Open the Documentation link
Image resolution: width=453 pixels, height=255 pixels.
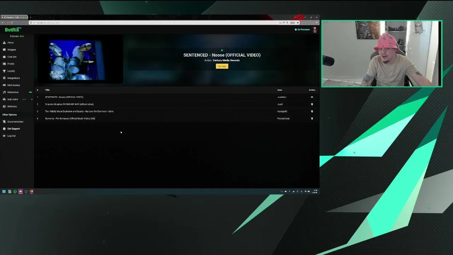[x=15, y=121]
